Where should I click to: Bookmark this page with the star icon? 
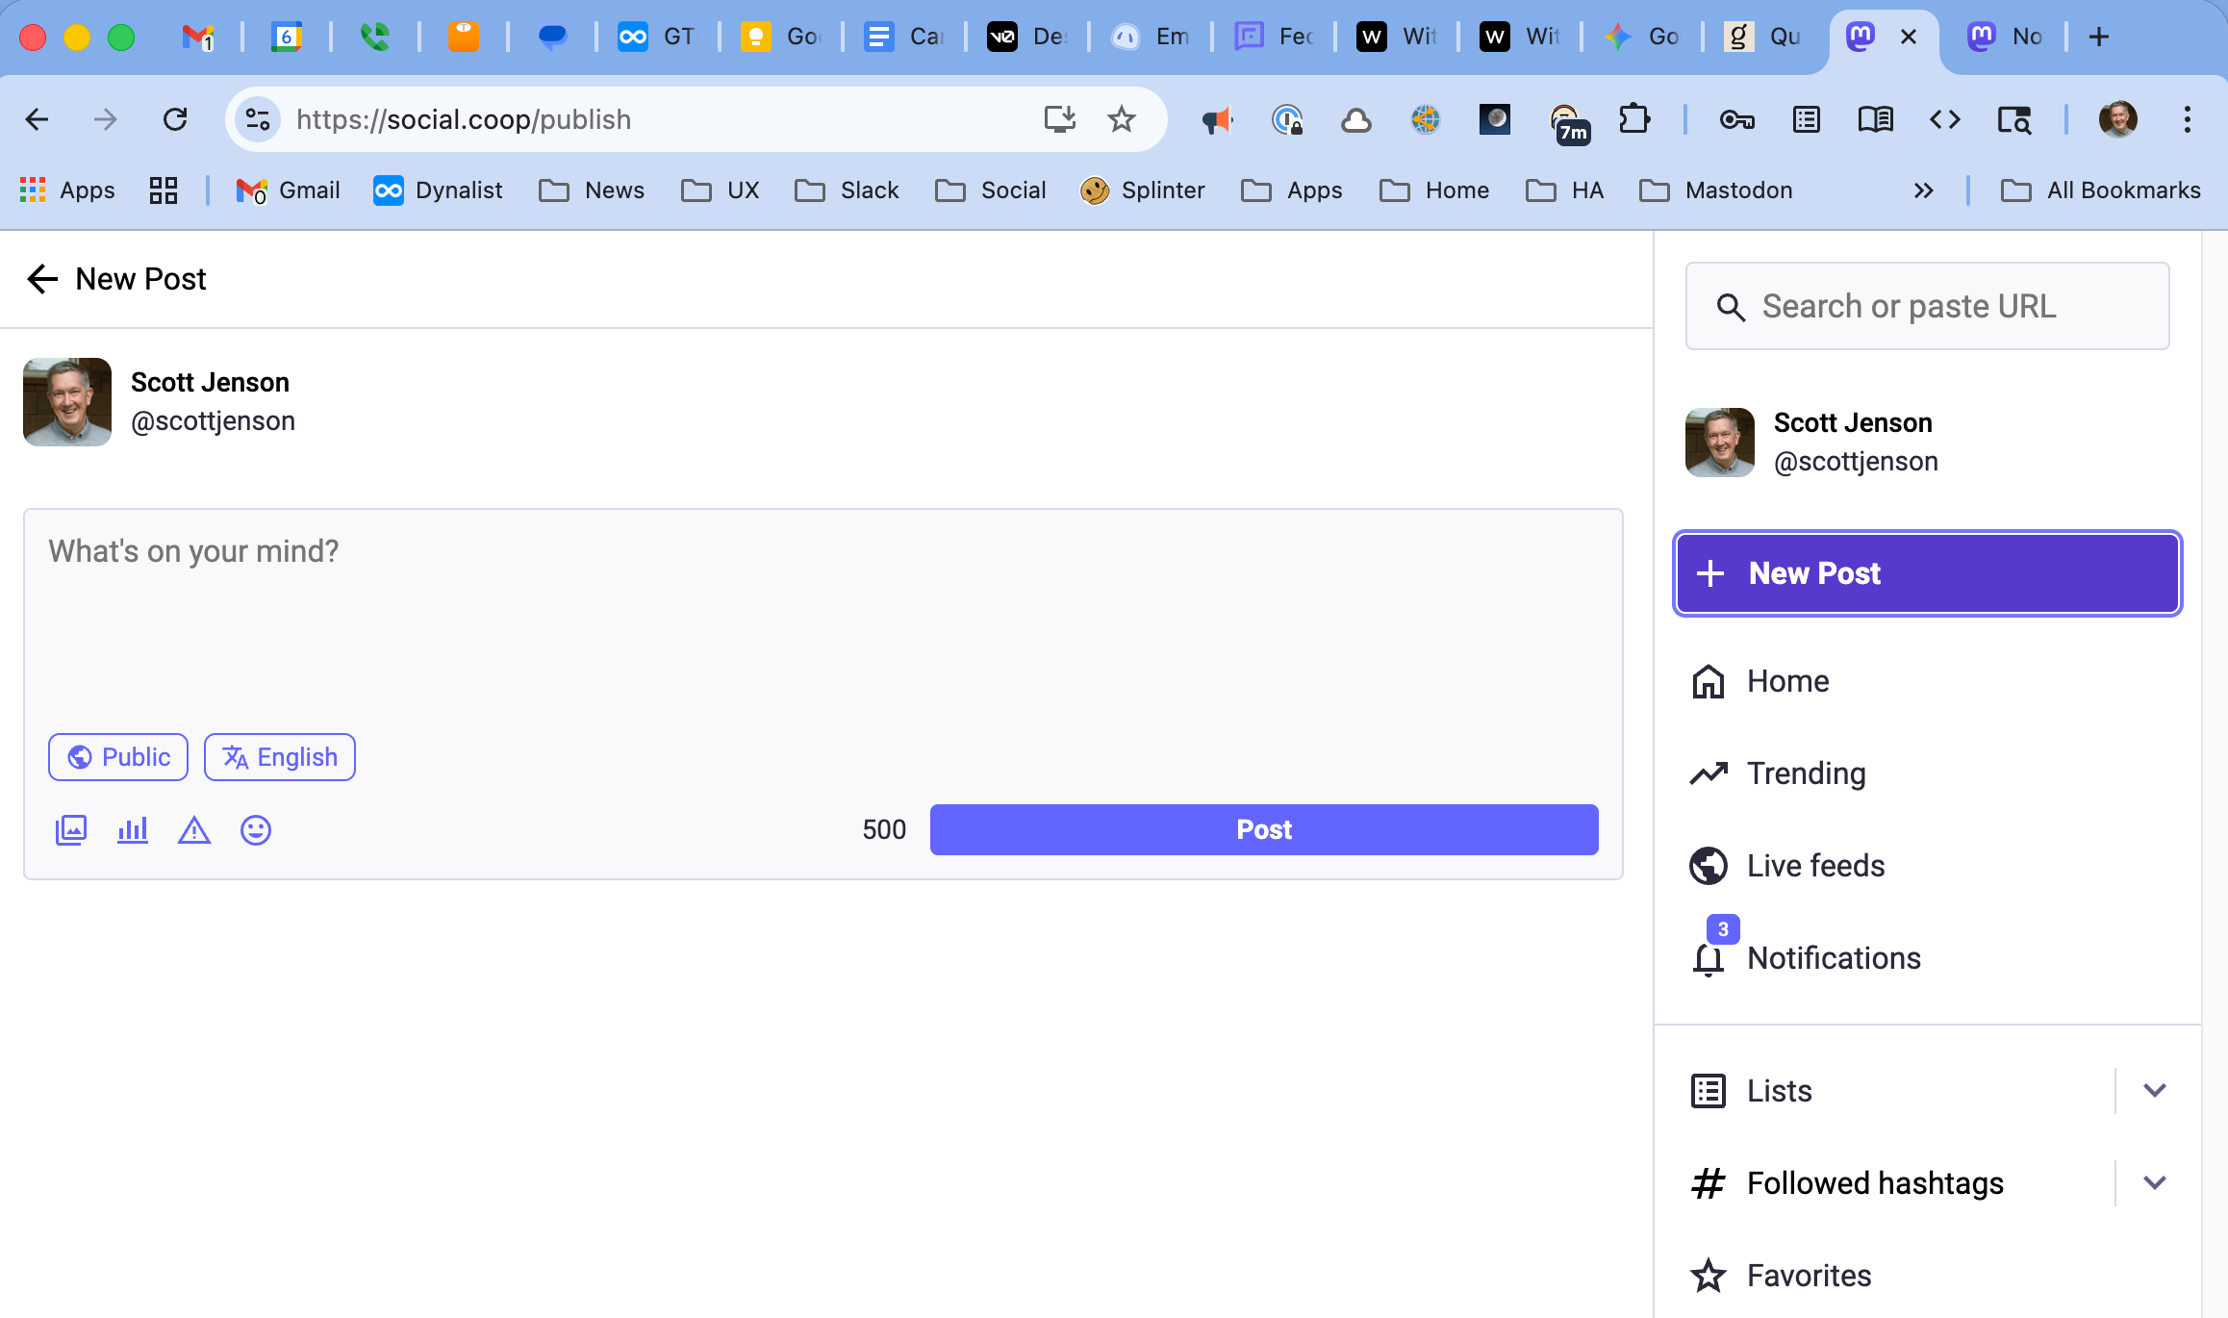click(1122, 119)
